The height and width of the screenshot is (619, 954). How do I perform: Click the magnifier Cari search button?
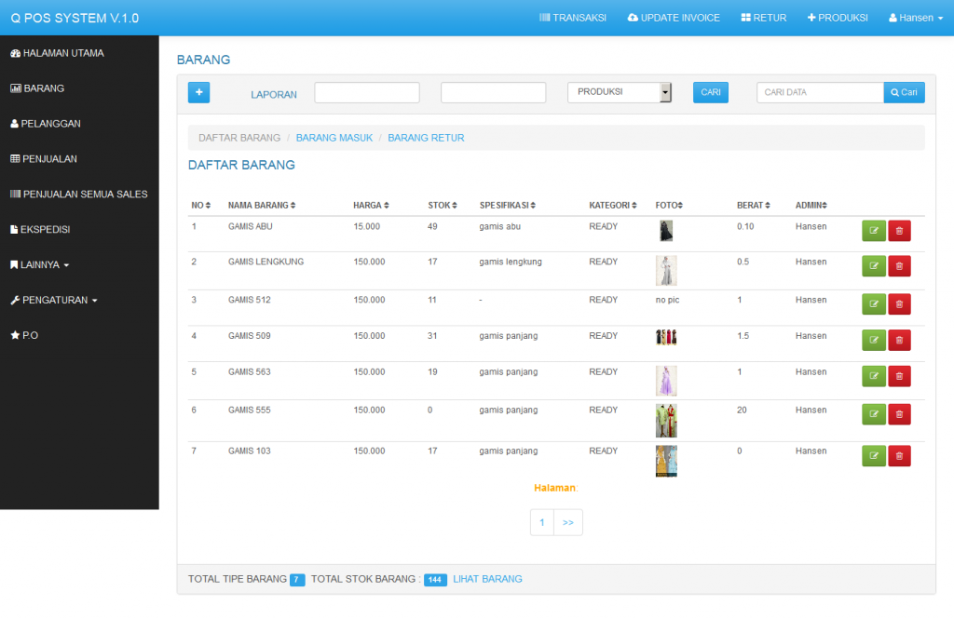pos(904,92)
